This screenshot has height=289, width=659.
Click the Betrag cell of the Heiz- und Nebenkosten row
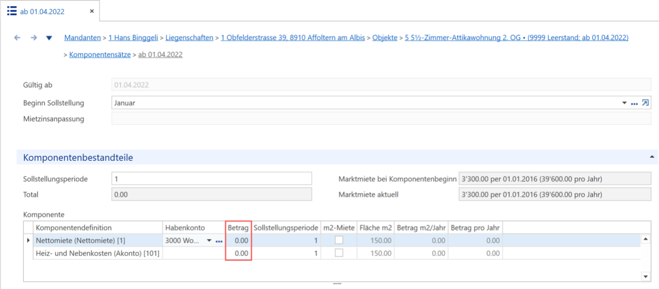(x=238, y=253)
